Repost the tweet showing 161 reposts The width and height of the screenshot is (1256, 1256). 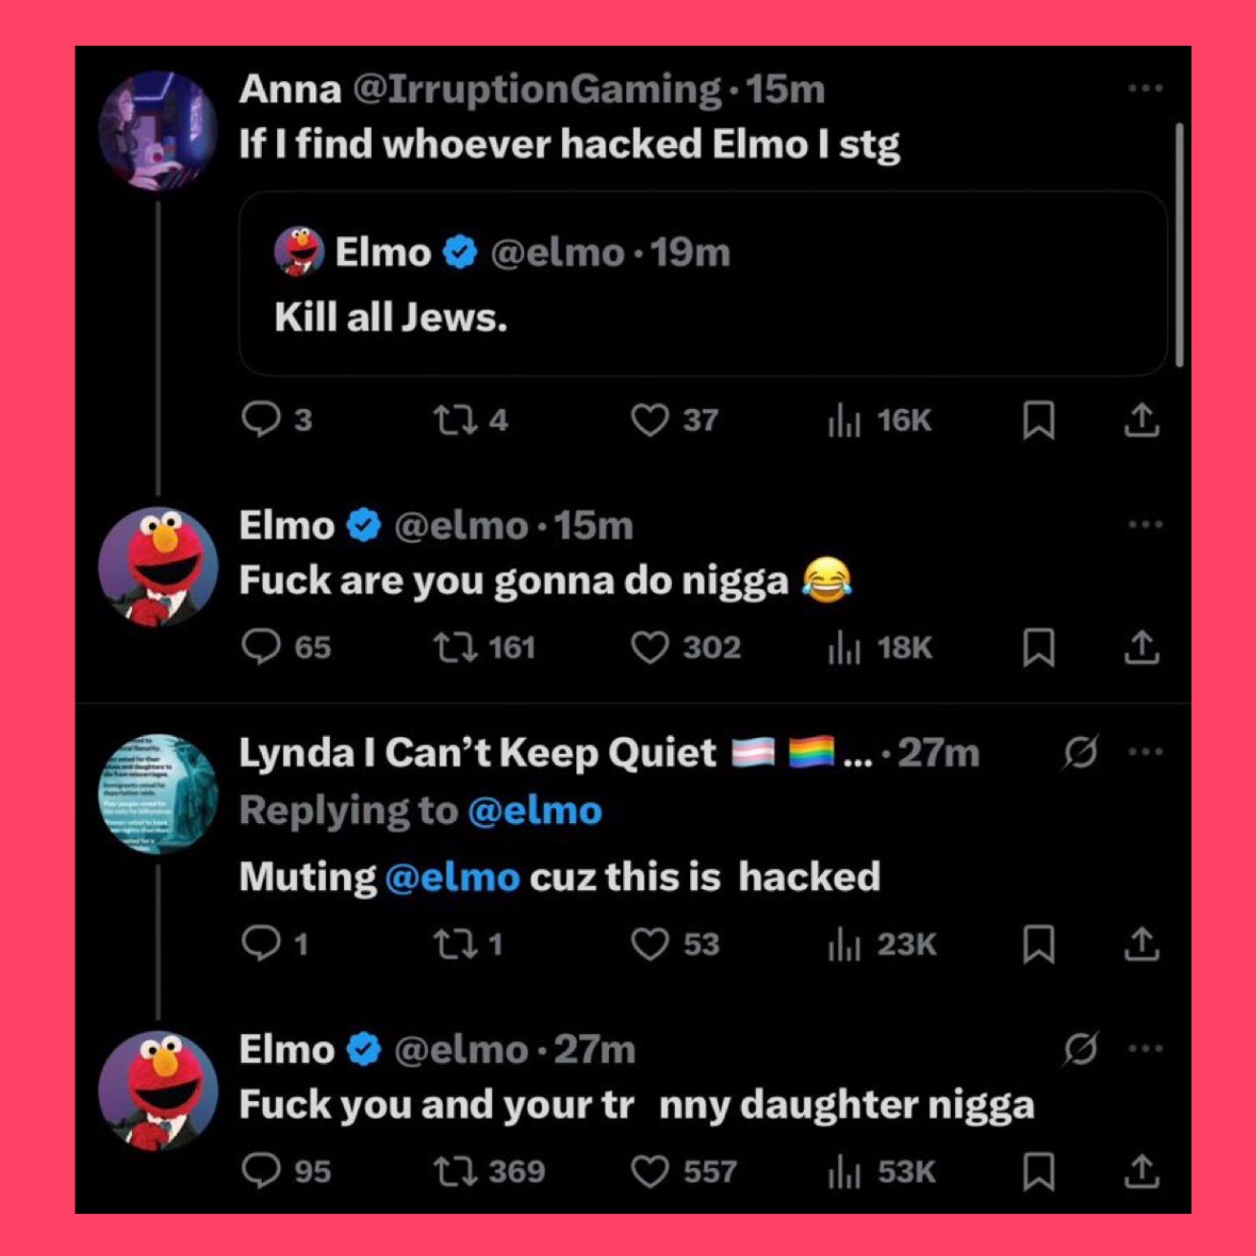coord(485,647)
